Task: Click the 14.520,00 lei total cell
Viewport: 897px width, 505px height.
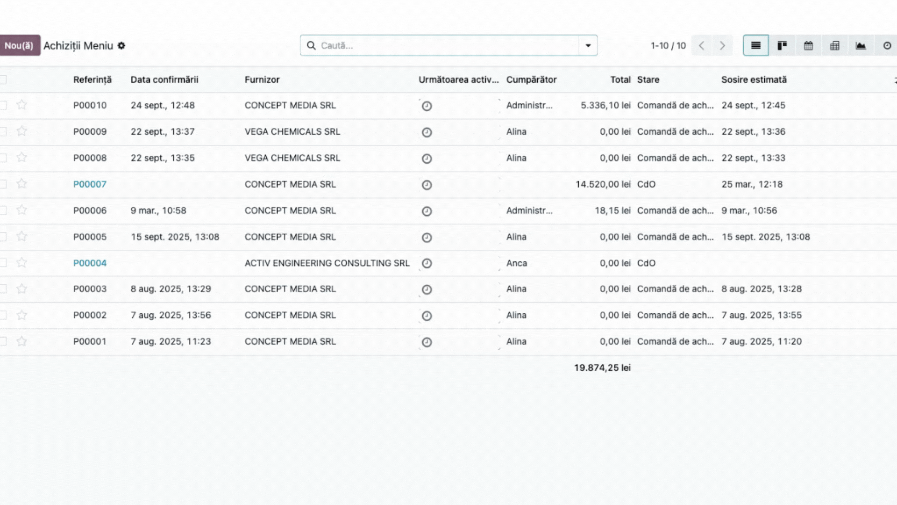Action: (603, 184)
